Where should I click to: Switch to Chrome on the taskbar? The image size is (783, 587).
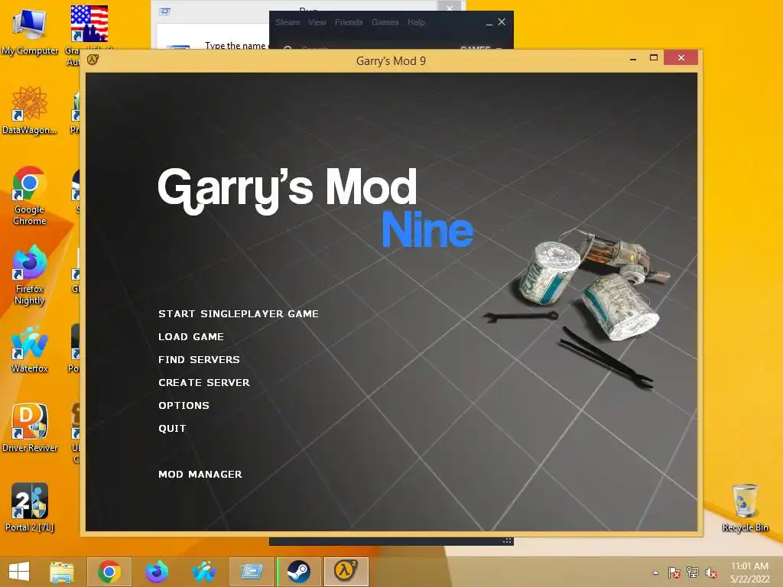click(x=109, y=572)
